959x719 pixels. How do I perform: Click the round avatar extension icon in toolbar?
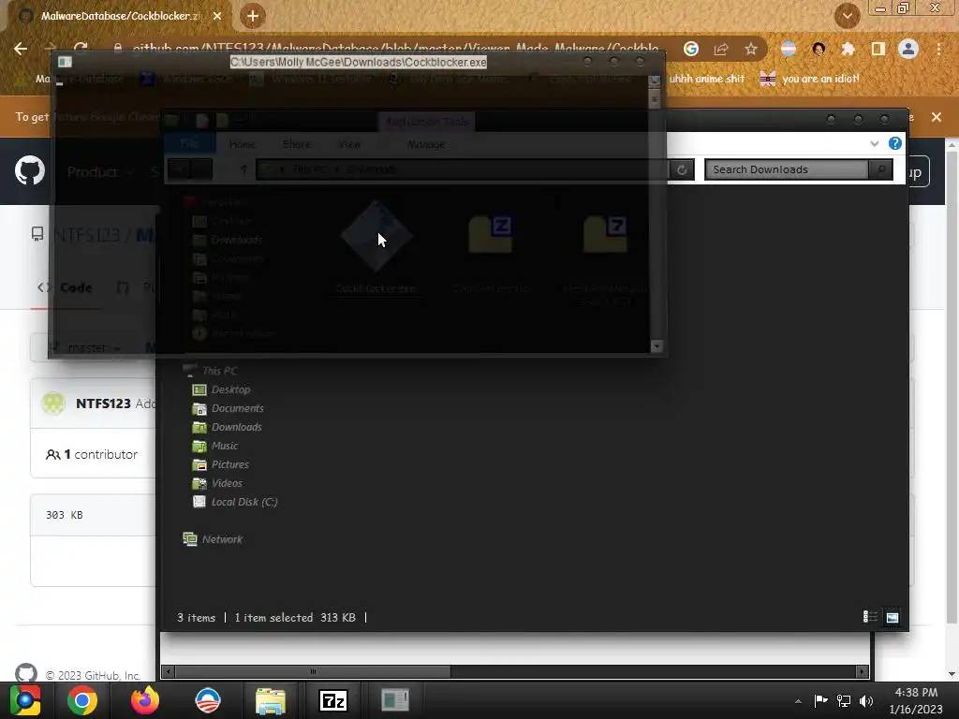[x=819, y=49]
